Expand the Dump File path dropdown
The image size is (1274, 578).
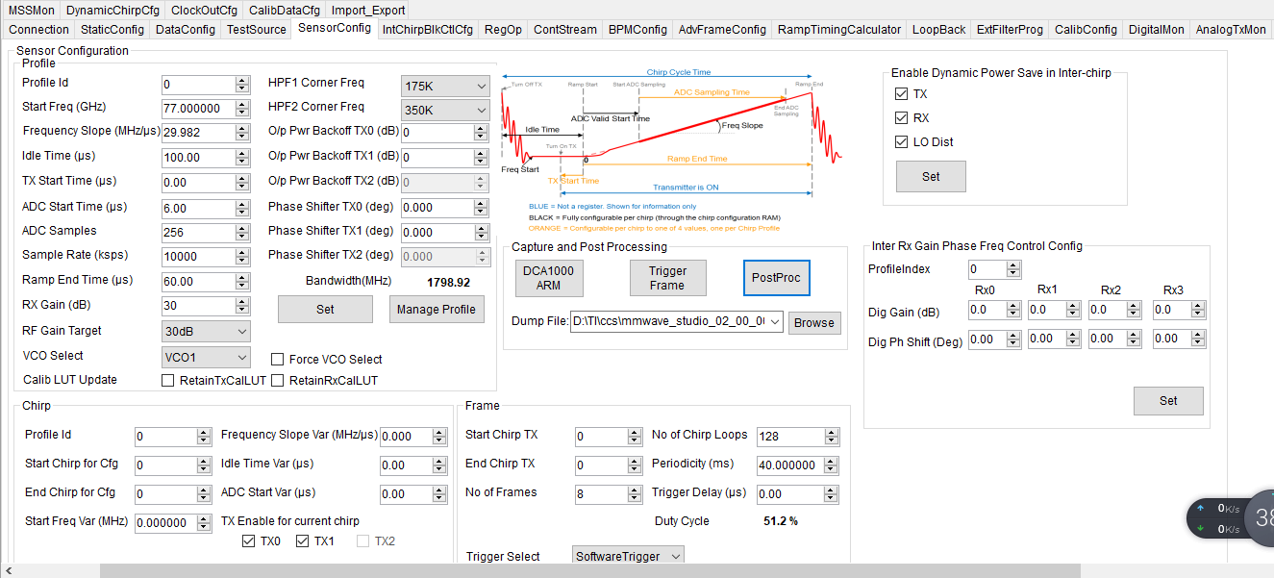(775, 321)
